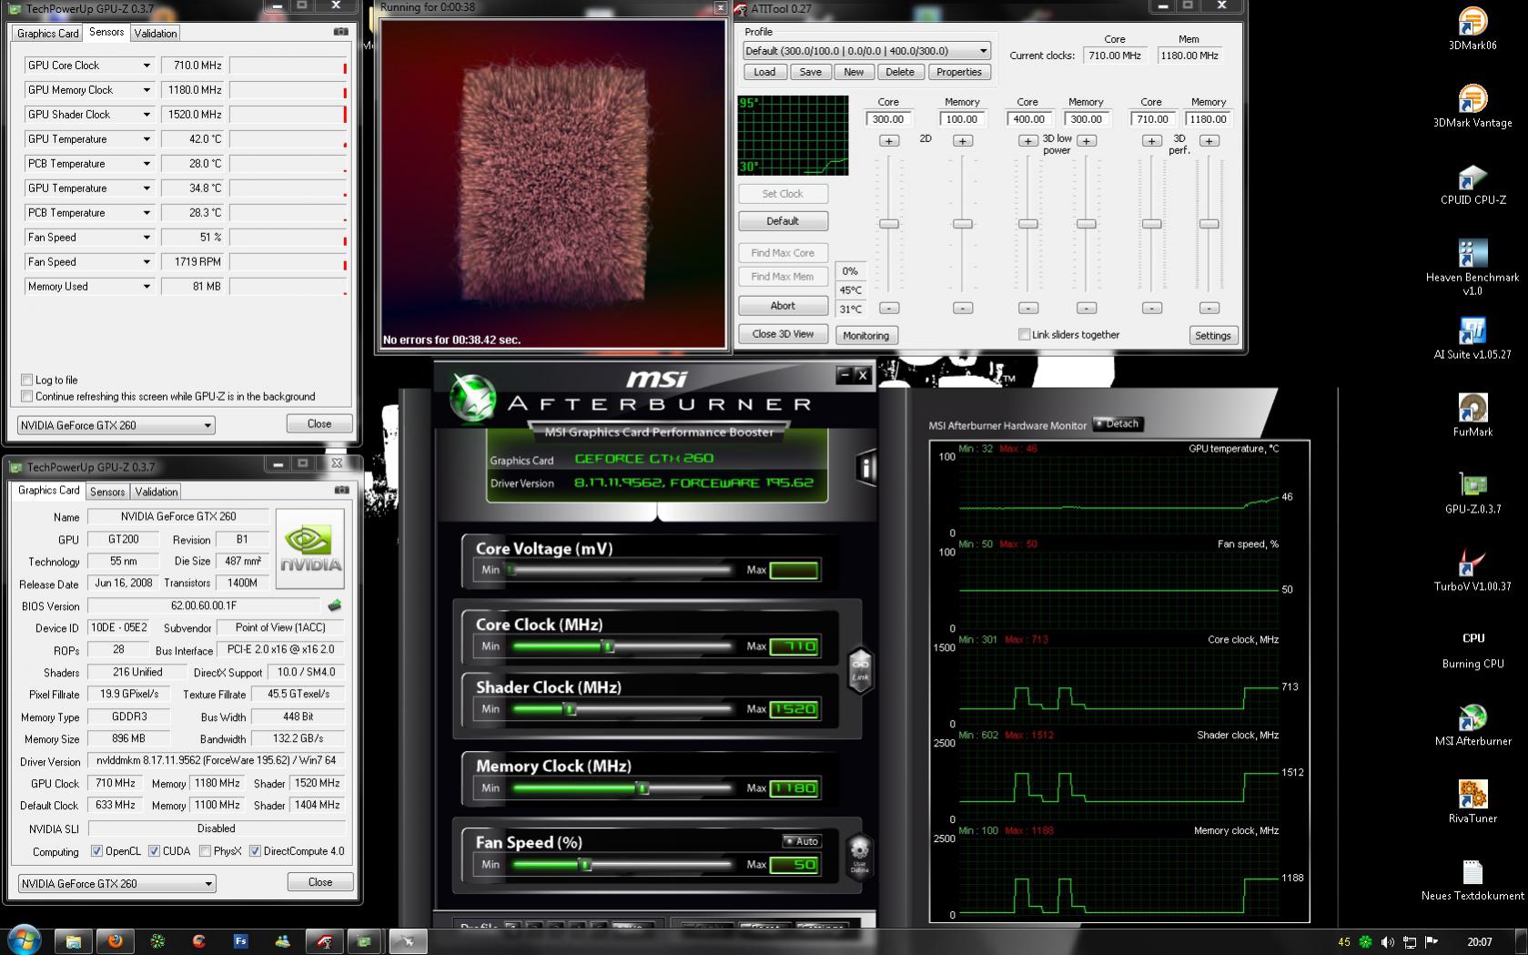
Task: Open the fan User Define gear icon
Action: (x=859, y=857)
